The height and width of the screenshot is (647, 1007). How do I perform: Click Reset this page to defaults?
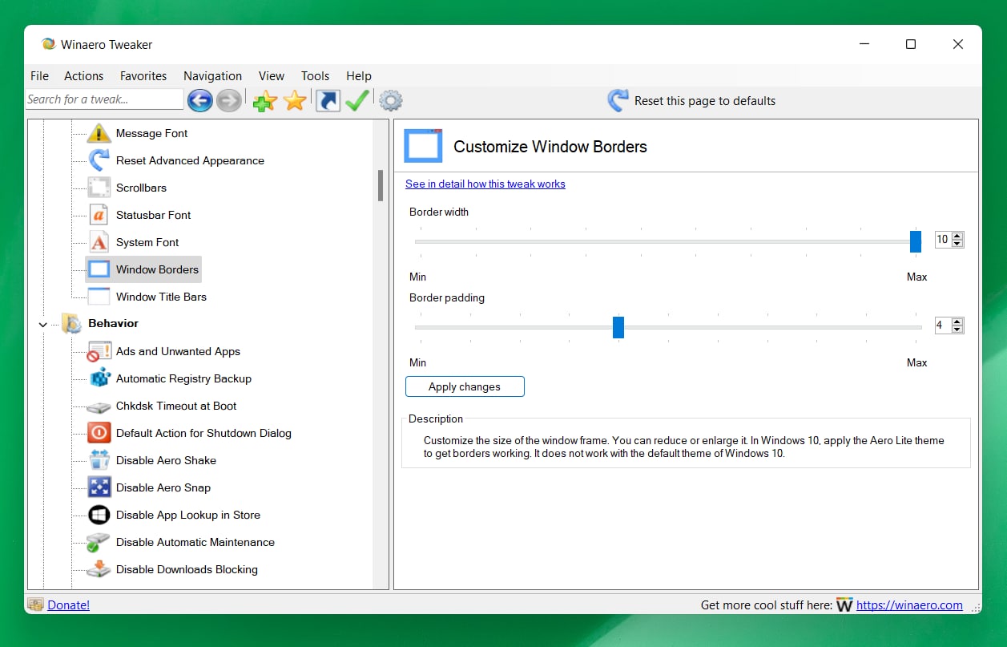click(x=692, y=101)
